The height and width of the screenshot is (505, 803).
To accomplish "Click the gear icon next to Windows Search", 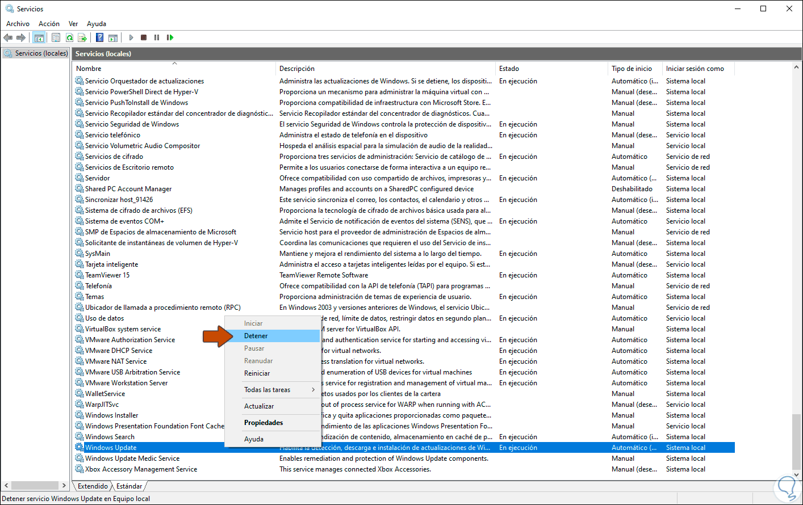I will click(x=80, y=437).
